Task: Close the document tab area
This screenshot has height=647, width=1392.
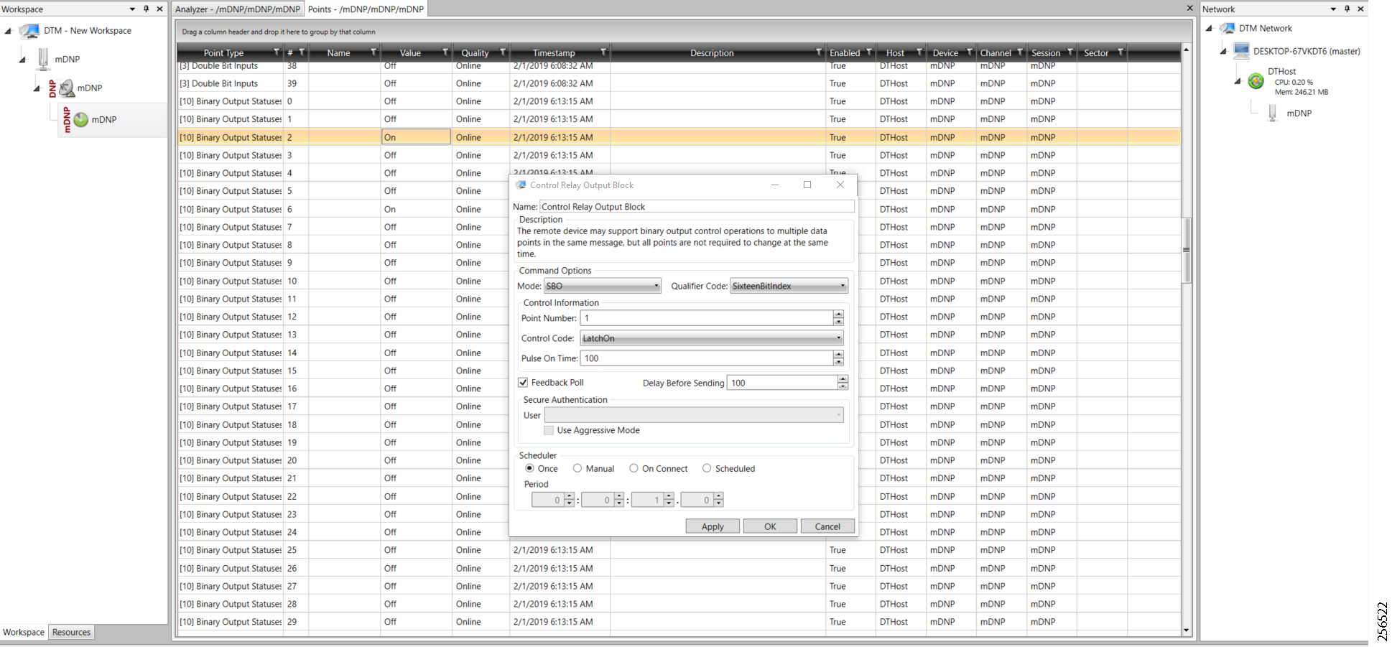Action: [1189, 9]
